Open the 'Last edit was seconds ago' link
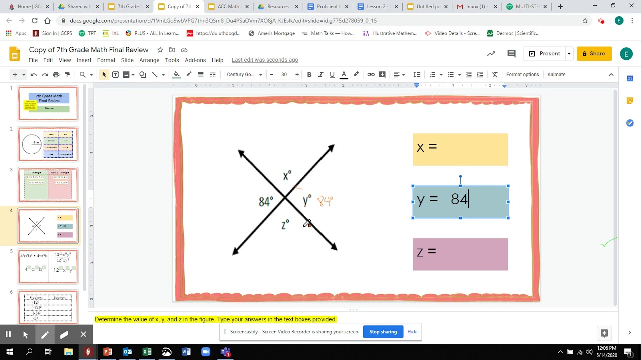Screen dimensions: 641x360 coord(265,60)
